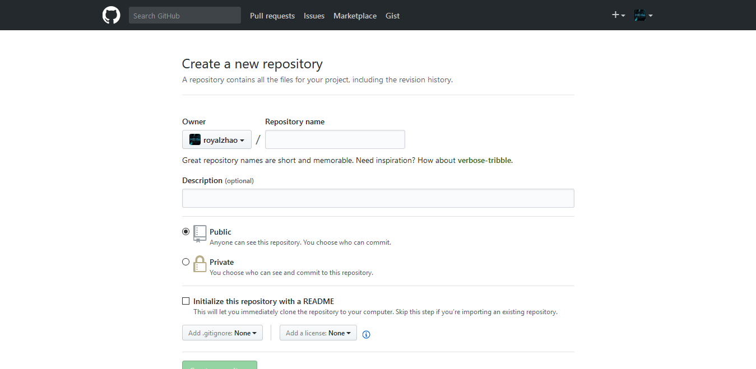The image size is (756, 369).
Task: Enable Initialize this repository with a README
Action: coord(186,301)
